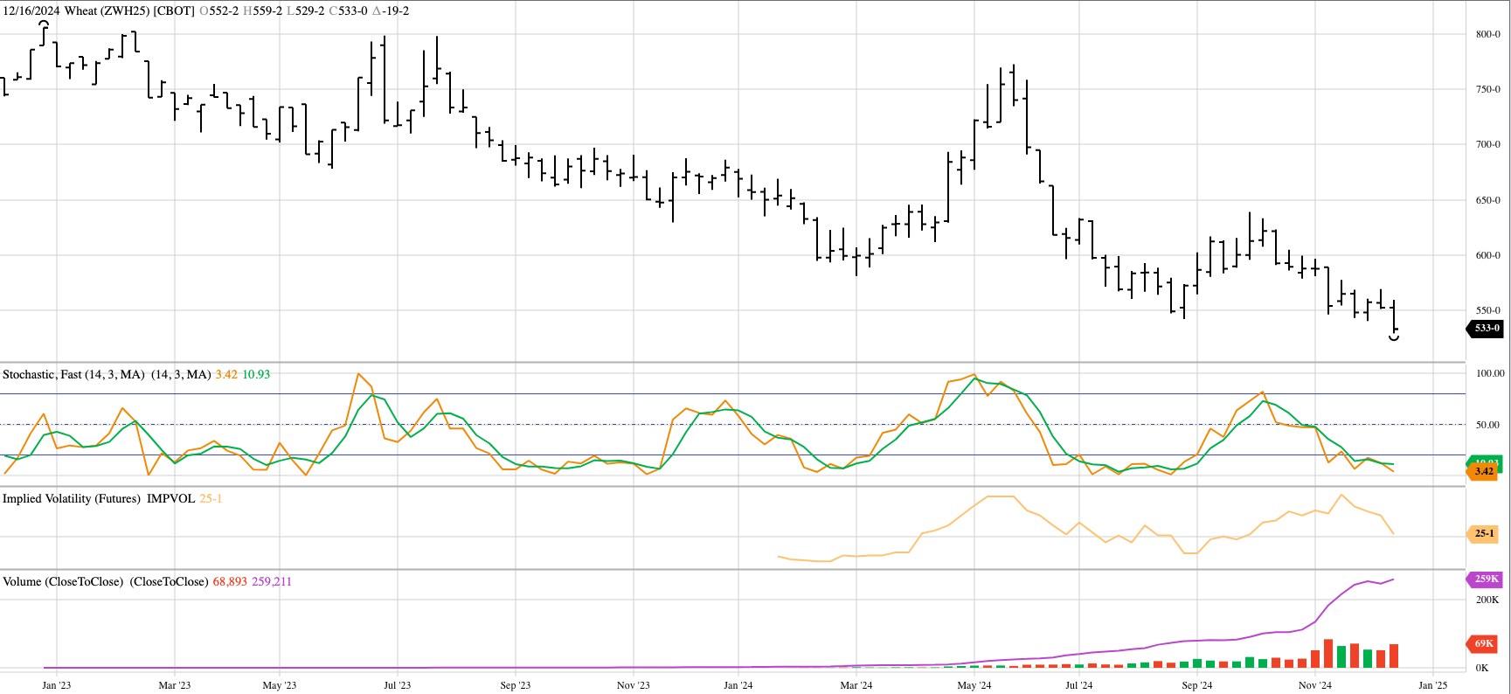This screenshot has height=694, width=1511.
Task: Click the 800-0 price axis label
Action: click(1487, 34)
